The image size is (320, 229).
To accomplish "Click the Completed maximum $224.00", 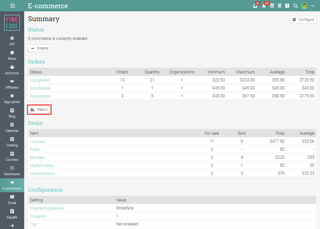I will (x=247, y=80).
